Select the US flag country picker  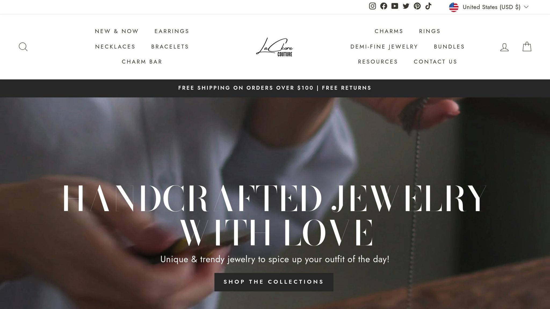click(454, 7)
